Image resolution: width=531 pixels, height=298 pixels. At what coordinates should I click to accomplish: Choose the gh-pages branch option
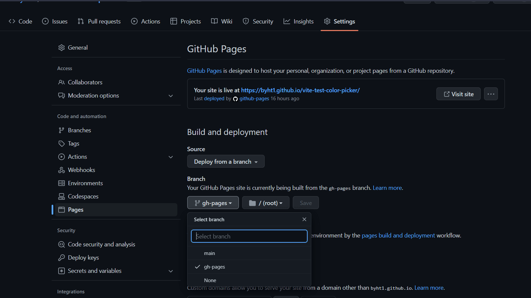[x=249, y=267]
